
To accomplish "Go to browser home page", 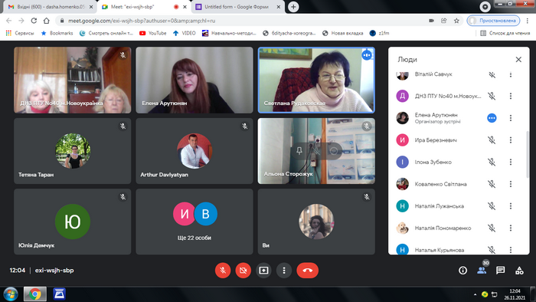I will click(47, 21).
